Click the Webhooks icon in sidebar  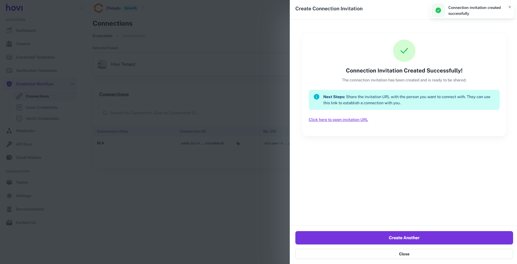[9, 131]
